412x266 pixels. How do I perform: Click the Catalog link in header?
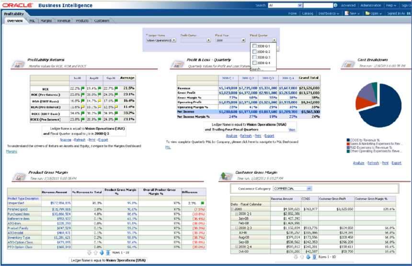click(x=308, y=13)
